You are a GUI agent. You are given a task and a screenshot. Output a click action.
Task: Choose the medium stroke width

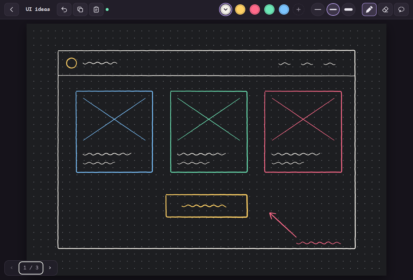click(x=333, y=9)
